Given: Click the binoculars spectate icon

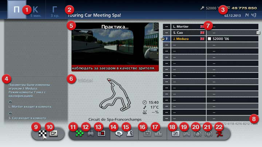Looking at the screenshot, I should [90, 134].
